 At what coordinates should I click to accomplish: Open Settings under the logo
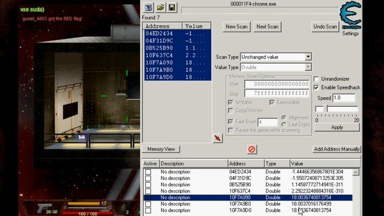[x=350, y=34]
